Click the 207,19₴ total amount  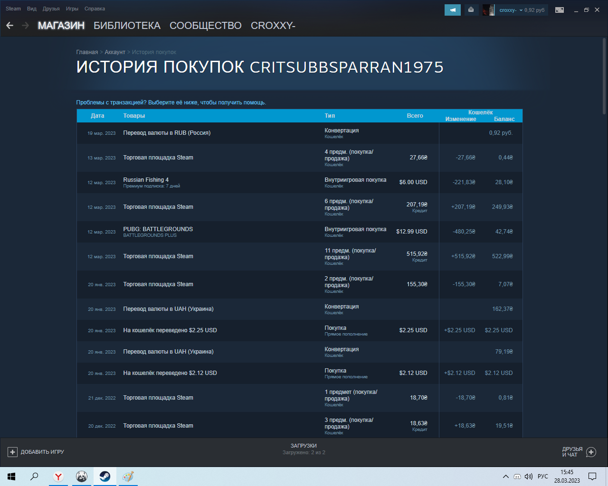[417, 205]
